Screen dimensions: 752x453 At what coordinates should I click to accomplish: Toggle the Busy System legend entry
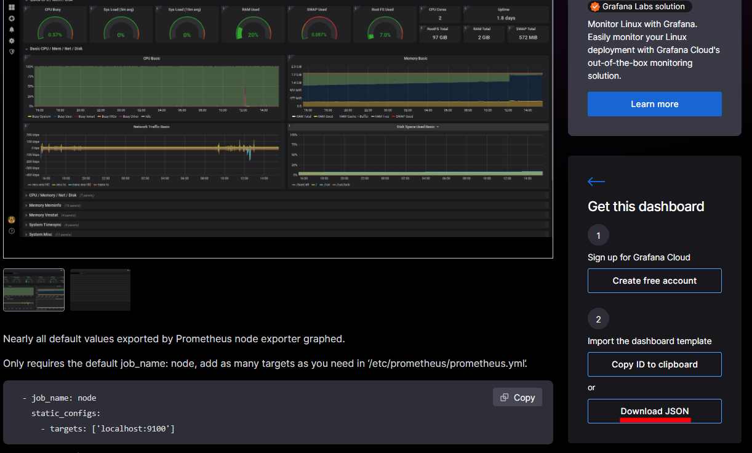41,116
